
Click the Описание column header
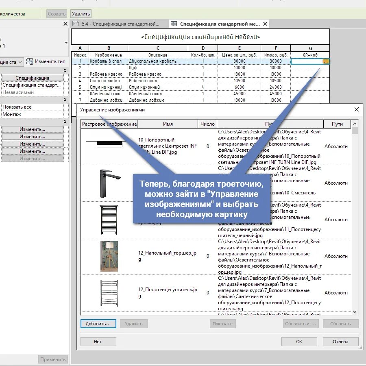[x=158, y=55]
